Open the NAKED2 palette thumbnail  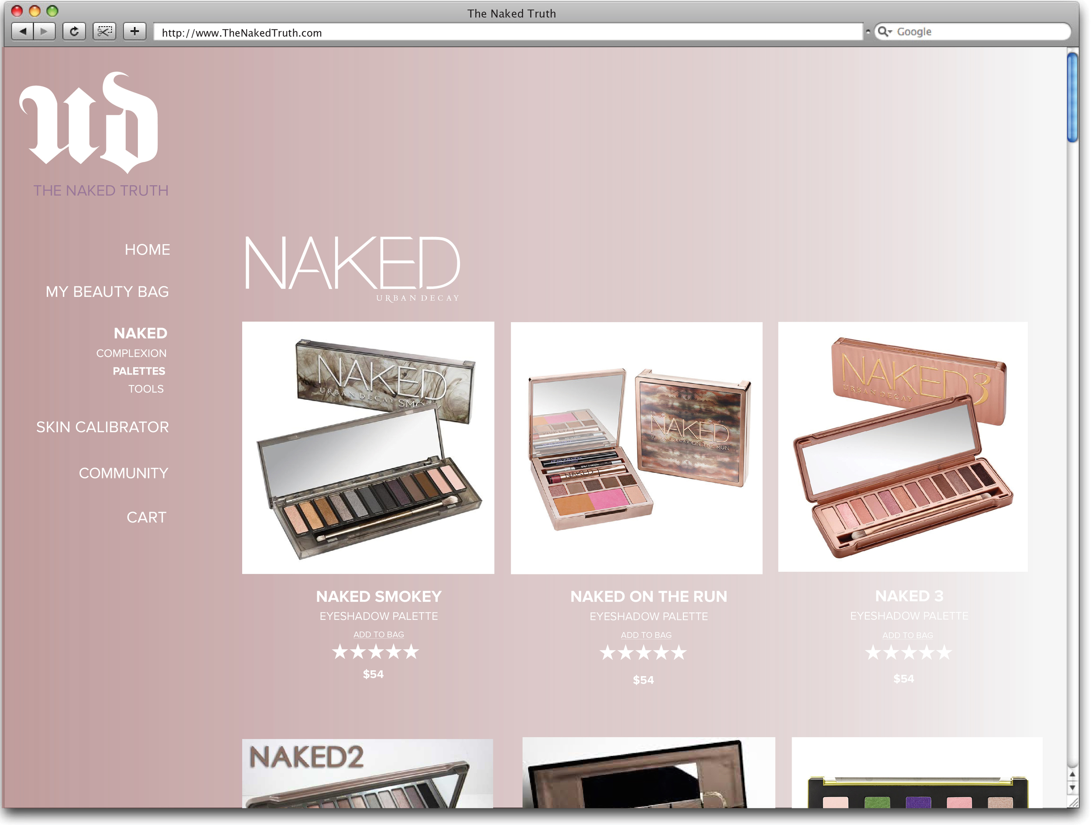(367, 773)
